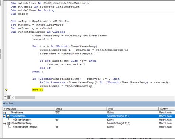Click the Set swApp = Application.SldWorks line
This screenshot has width=175, height=139.
[x=40, y=21]
